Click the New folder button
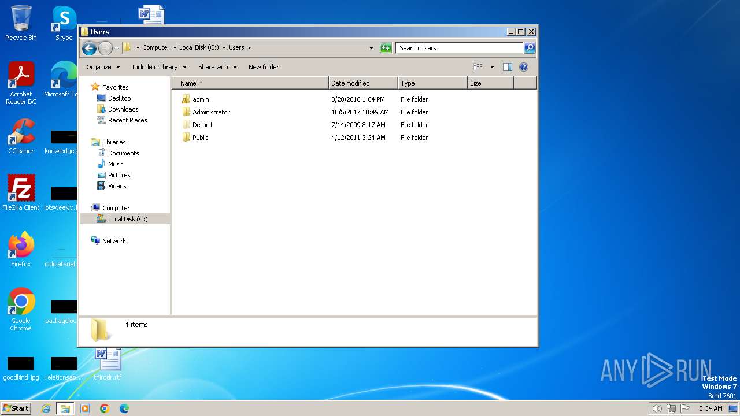This screenshot has width=740, height=416. click(x=264, y=67)
